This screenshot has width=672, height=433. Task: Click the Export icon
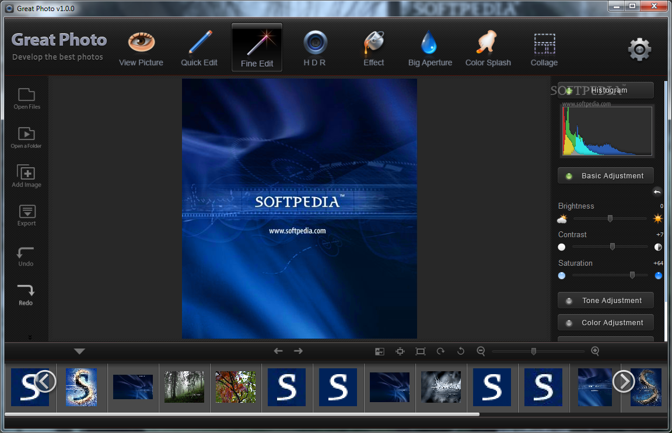pos(27,216)
